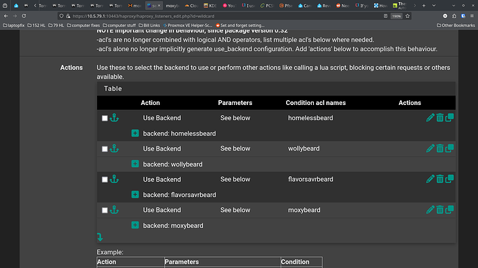
Task: Click the anchor icon on the homelessbeard row
Action: click(x=114, y=117)
